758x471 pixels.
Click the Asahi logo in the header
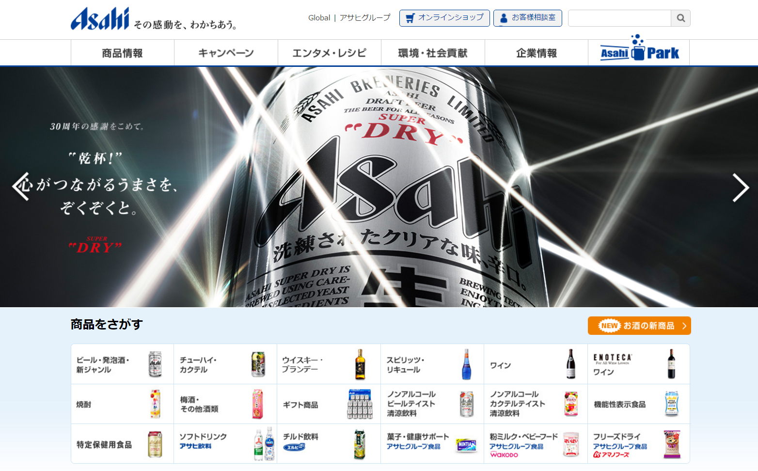[x=100, y=19]
